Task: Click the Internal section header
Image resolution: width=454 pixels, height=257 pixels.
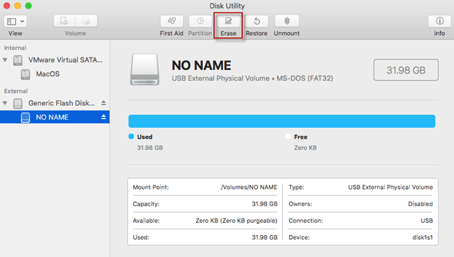Action: (x=15, y=47)
